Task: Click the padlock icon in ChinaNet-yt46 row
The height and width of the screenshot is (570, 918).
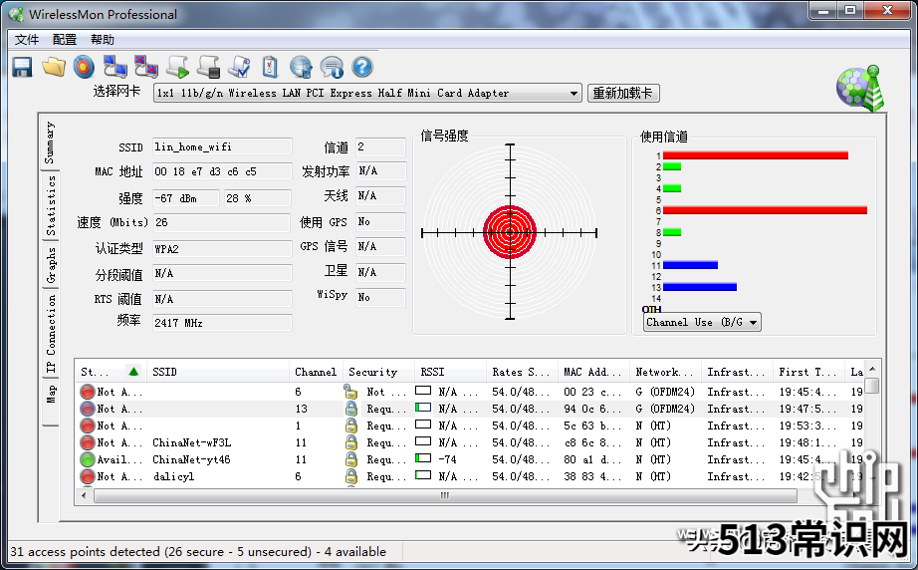Action: point(350,459)
